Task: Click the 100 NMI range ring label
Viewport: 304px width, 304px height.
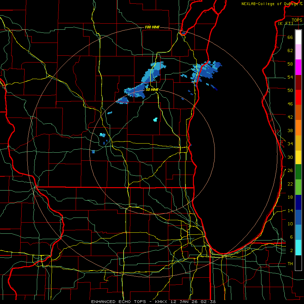Action: 152,27
